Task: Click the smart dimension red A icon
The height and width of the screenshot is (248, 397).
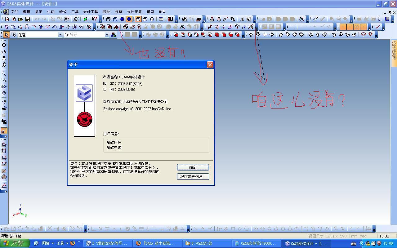Action: pyautogui.click(x=4, y=186)
